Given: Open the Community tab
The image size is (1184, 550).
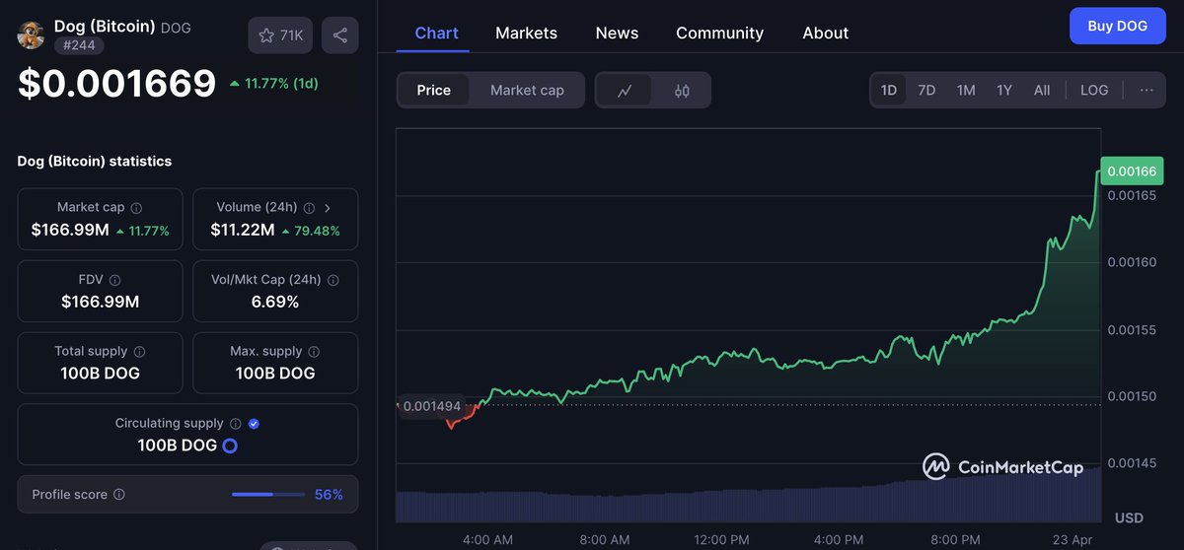Looking at the screenshot, I should coord(719,33).
